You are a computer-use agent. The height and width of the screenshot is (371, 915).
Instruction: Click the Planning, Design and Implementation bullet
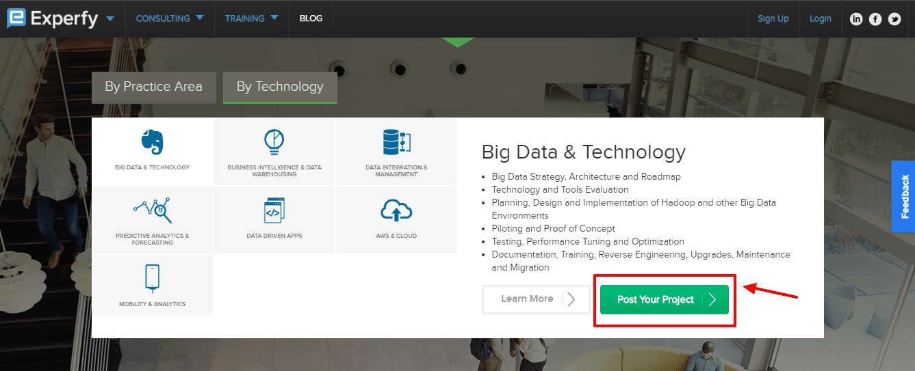pos(634,209)
